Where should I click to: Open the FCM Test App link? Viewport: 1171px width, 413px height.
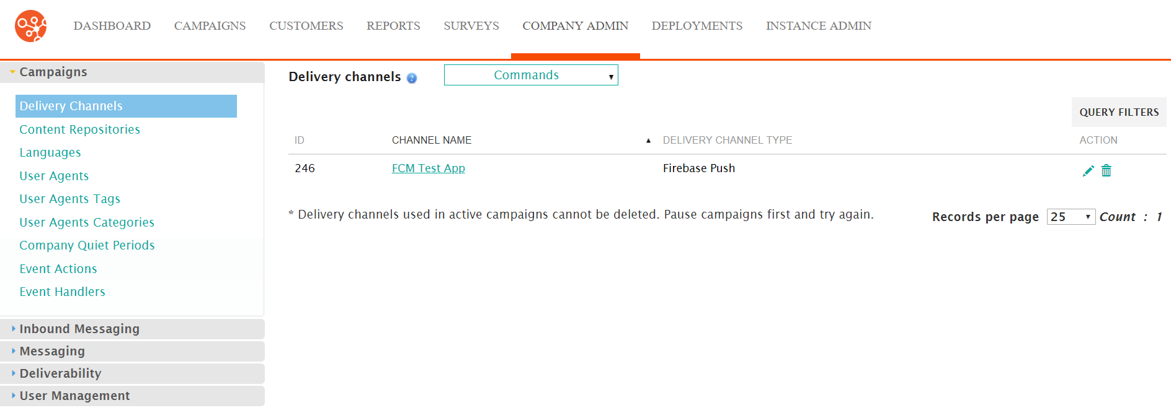[x=429, y=168]
